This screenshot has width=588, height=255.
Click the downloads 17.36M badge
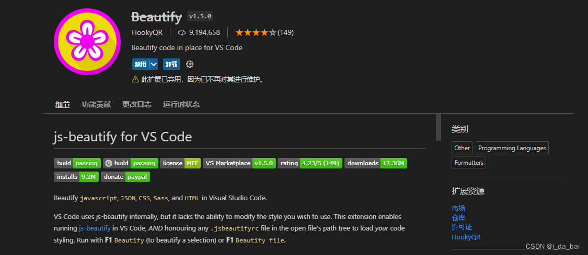pos(376,163)
